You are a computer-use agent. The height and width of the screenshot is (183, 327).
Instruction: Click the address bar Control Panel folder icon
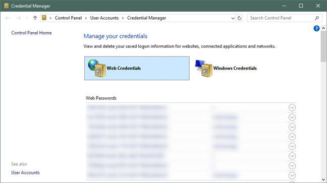[x=44, y=18]
